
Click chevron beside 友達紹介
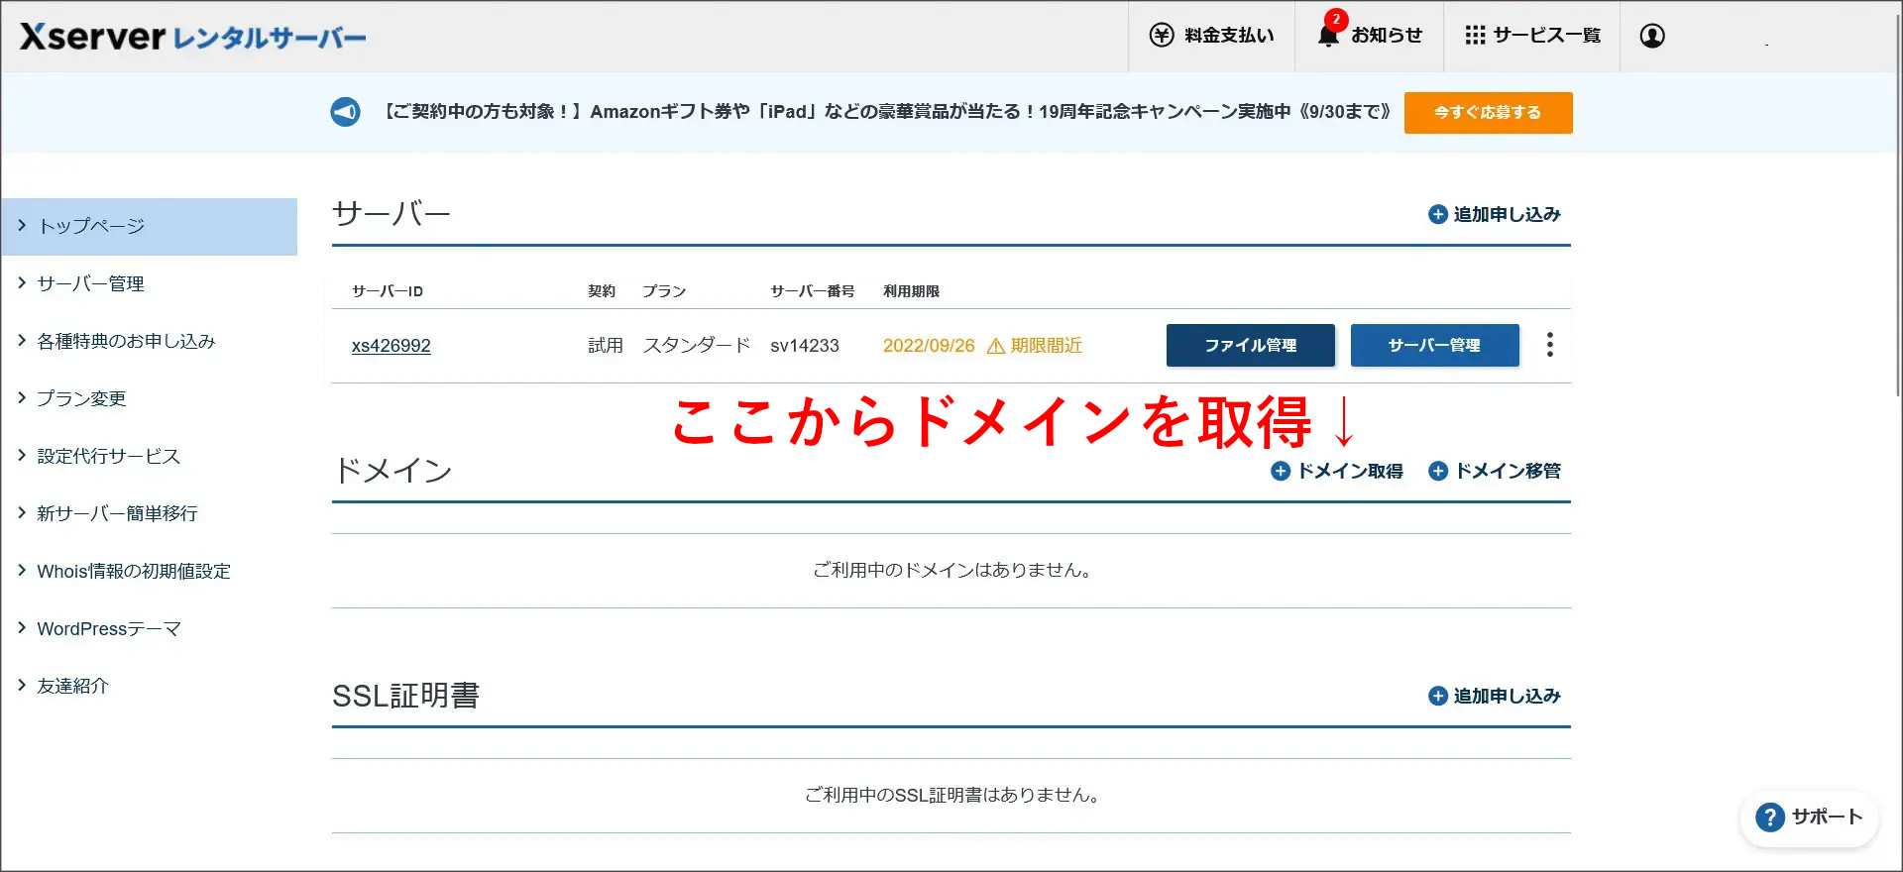[x=22, y=685]
